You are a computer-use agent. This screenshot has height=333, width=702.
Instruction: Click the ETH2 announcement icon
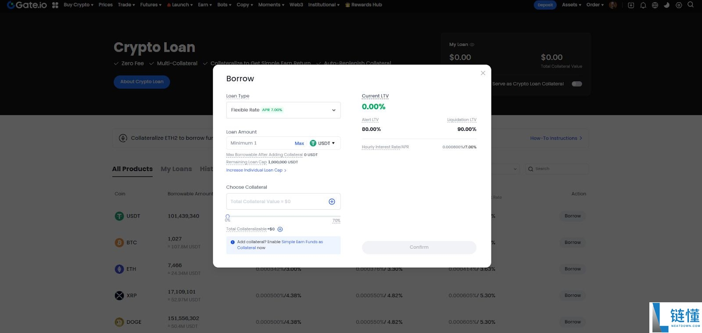pyautogui.click(x=123, y=138)
